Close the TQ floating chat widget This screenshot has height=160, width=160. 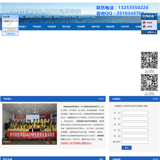pyautogui.click(x=17, y=16)
